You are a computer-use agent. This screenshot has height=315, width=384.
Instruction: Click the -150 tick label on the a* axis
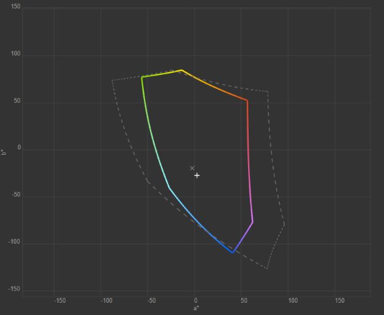pos(60,300)
